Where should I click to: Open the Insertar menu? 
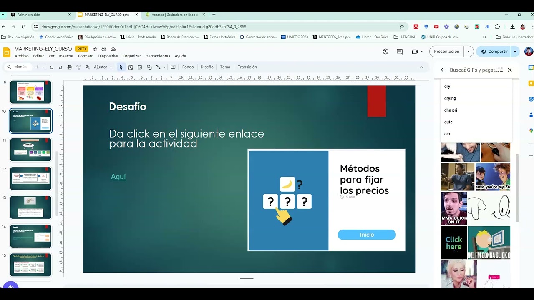pos(66,56)
